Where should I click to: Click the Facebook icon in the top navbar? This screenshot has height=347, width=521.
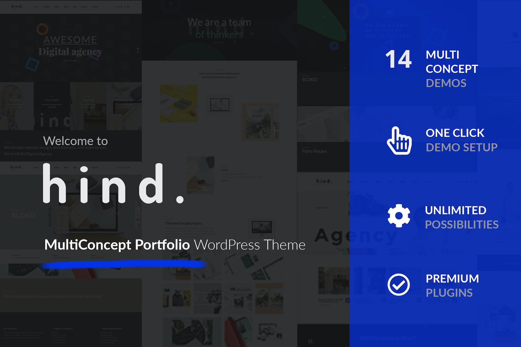click(116, 7)
